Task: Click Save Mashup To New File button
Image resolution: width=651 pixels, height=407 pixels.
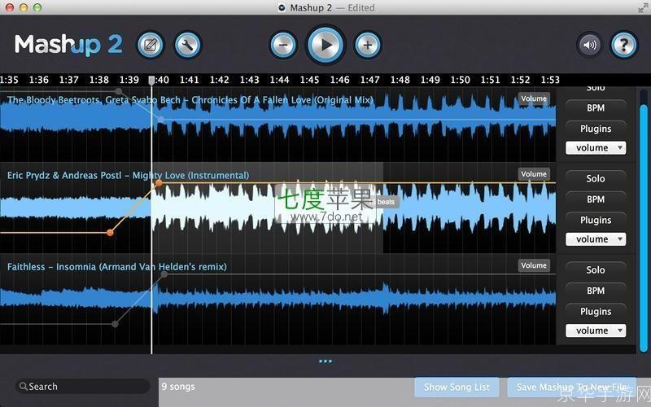Action: click(571, 387)
